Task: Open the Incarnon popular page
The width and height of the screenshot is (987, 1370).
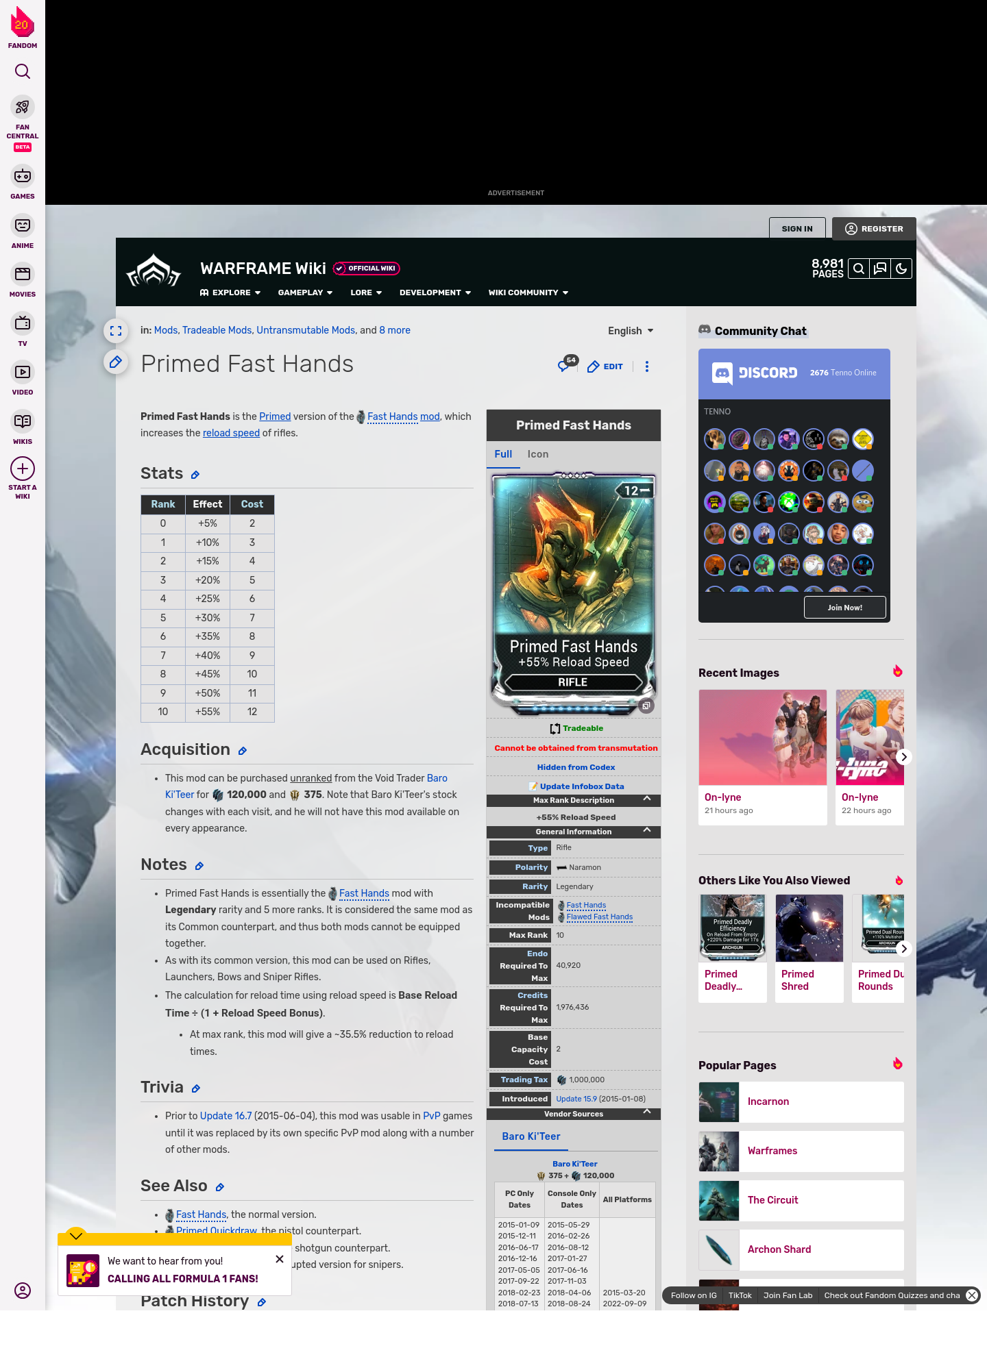Action: pos(801,1102)
